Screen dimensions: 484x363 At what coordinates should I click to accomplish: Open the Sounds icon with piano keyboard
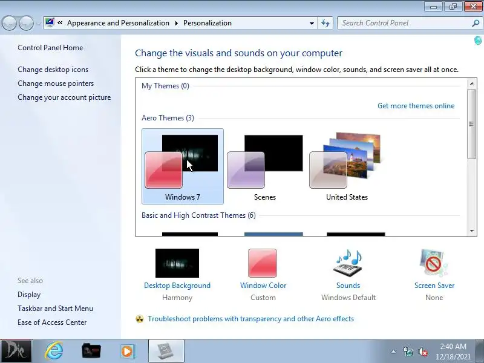click(x=348, y=263)
